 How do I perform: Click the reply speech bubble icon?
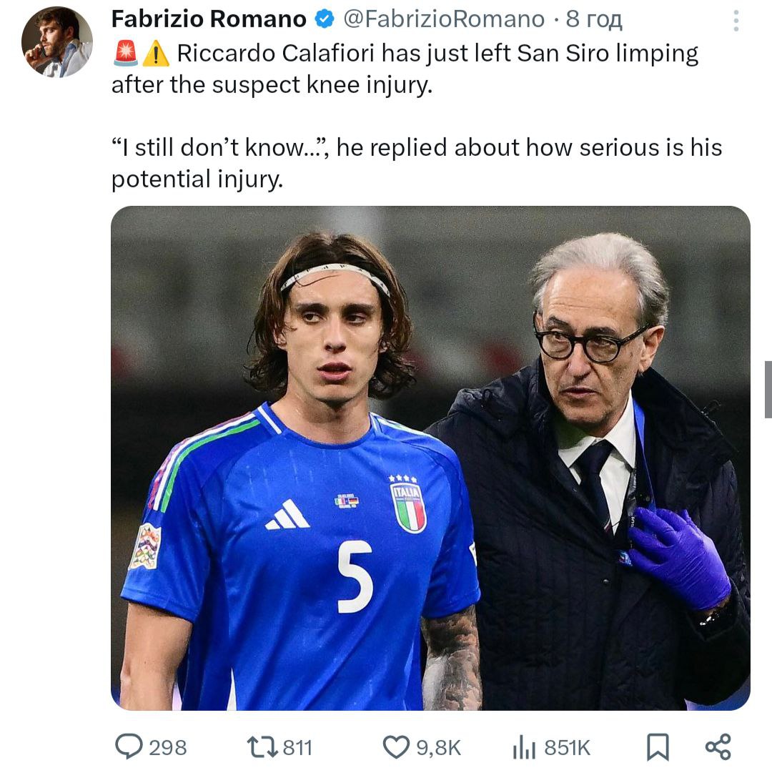pos(129,747)
